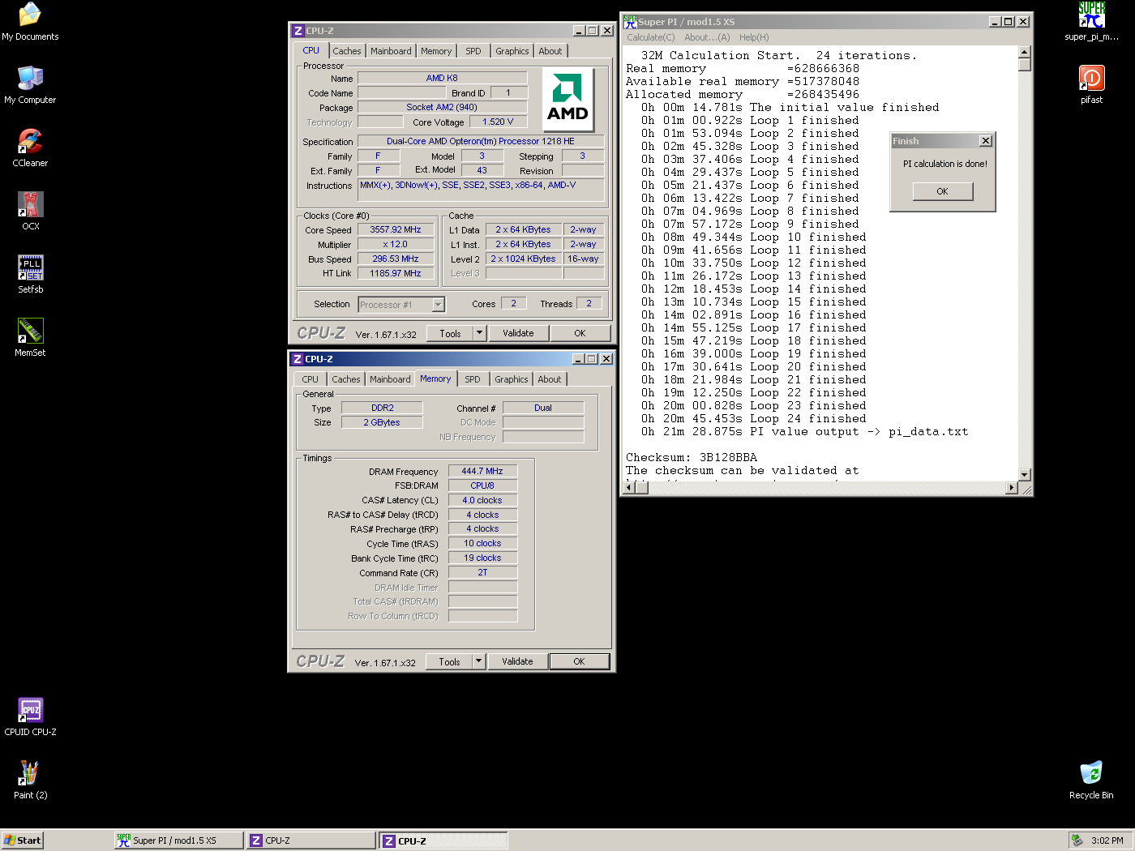This screenshot has height=851, width=1135.
Task: Open the Recycle Bin
Action: click(x=1091, y=780)
